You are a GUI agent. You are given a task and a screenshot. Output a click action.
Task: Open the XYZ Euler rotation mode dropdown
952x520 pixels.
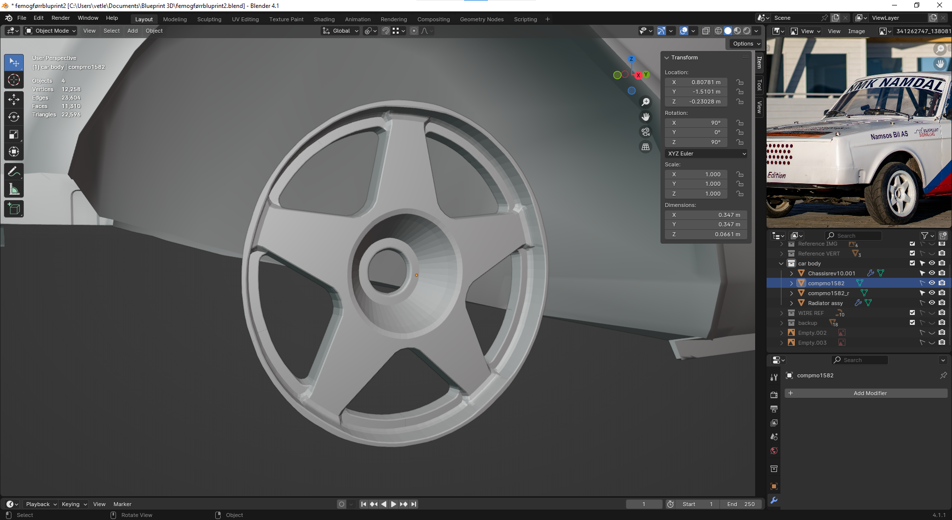706,154
